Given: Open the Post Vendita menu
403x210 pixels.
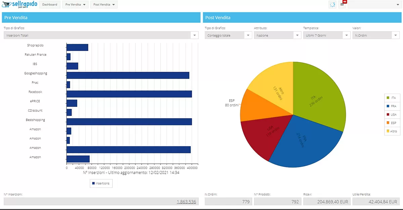Looking at the screenshot, I should [x=103, y=5].
